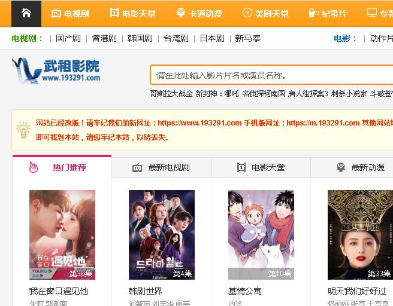Open the 韩国剧 category link
Viewport: 393px width, 306px height.
pos(140,38)
